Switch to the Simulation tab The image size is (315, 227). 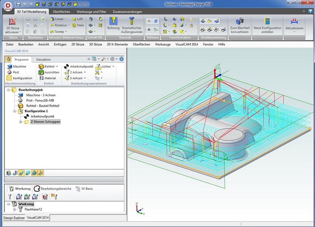43,59
